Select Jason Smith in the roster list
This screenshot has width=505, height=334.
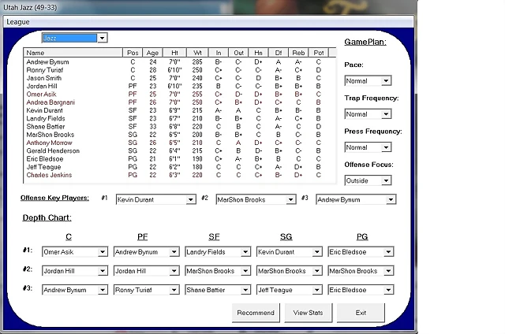pyautogui.click(x=180, y=78)
